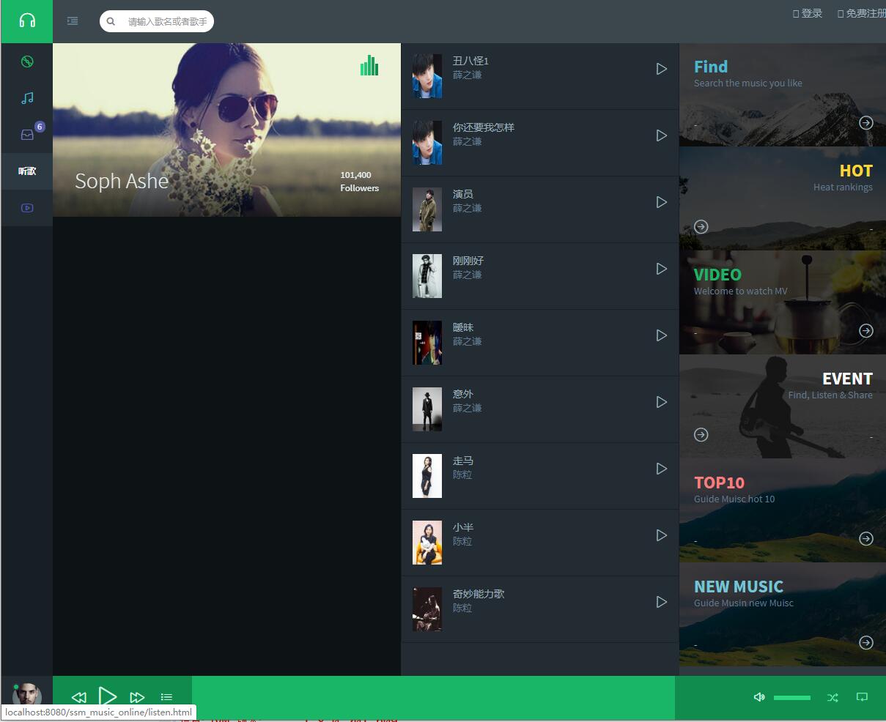The height and width of the screenshot is (722, 886).
Task: Click the green equalizer bars icon
Action: coord(369,65)
